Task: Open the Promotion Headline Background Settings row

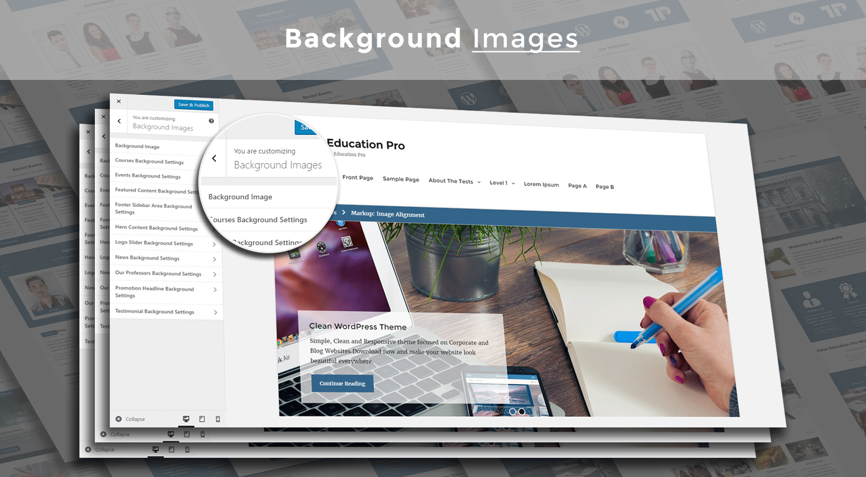Action: tap(166, 292)
